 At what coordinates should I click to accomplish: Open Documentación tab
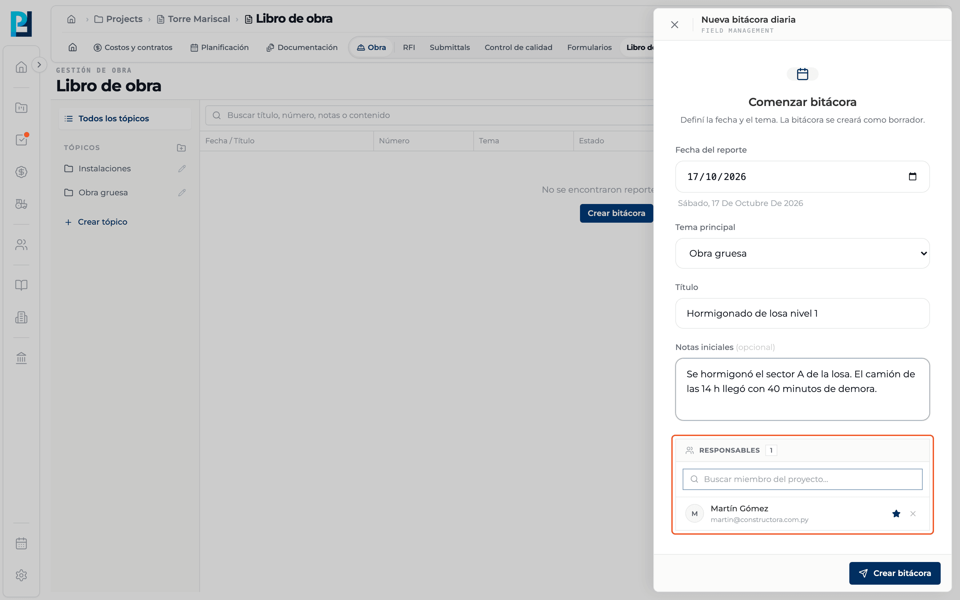tap(302, 47)
